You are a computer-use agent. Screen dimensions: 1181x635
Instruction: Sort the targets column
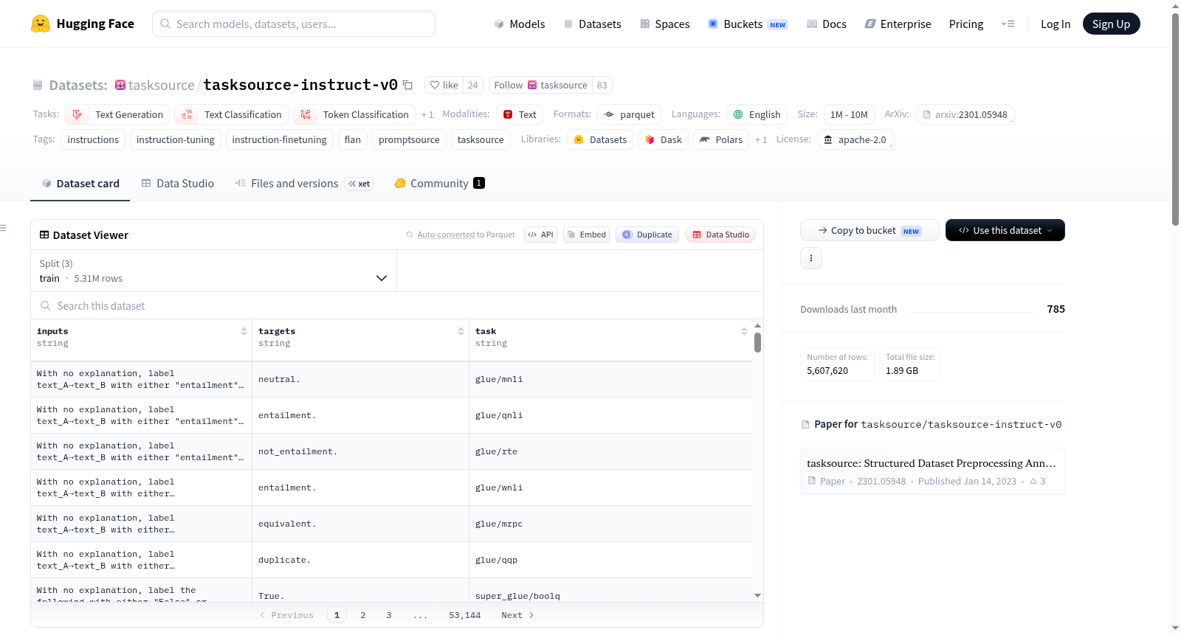(461, 331)
